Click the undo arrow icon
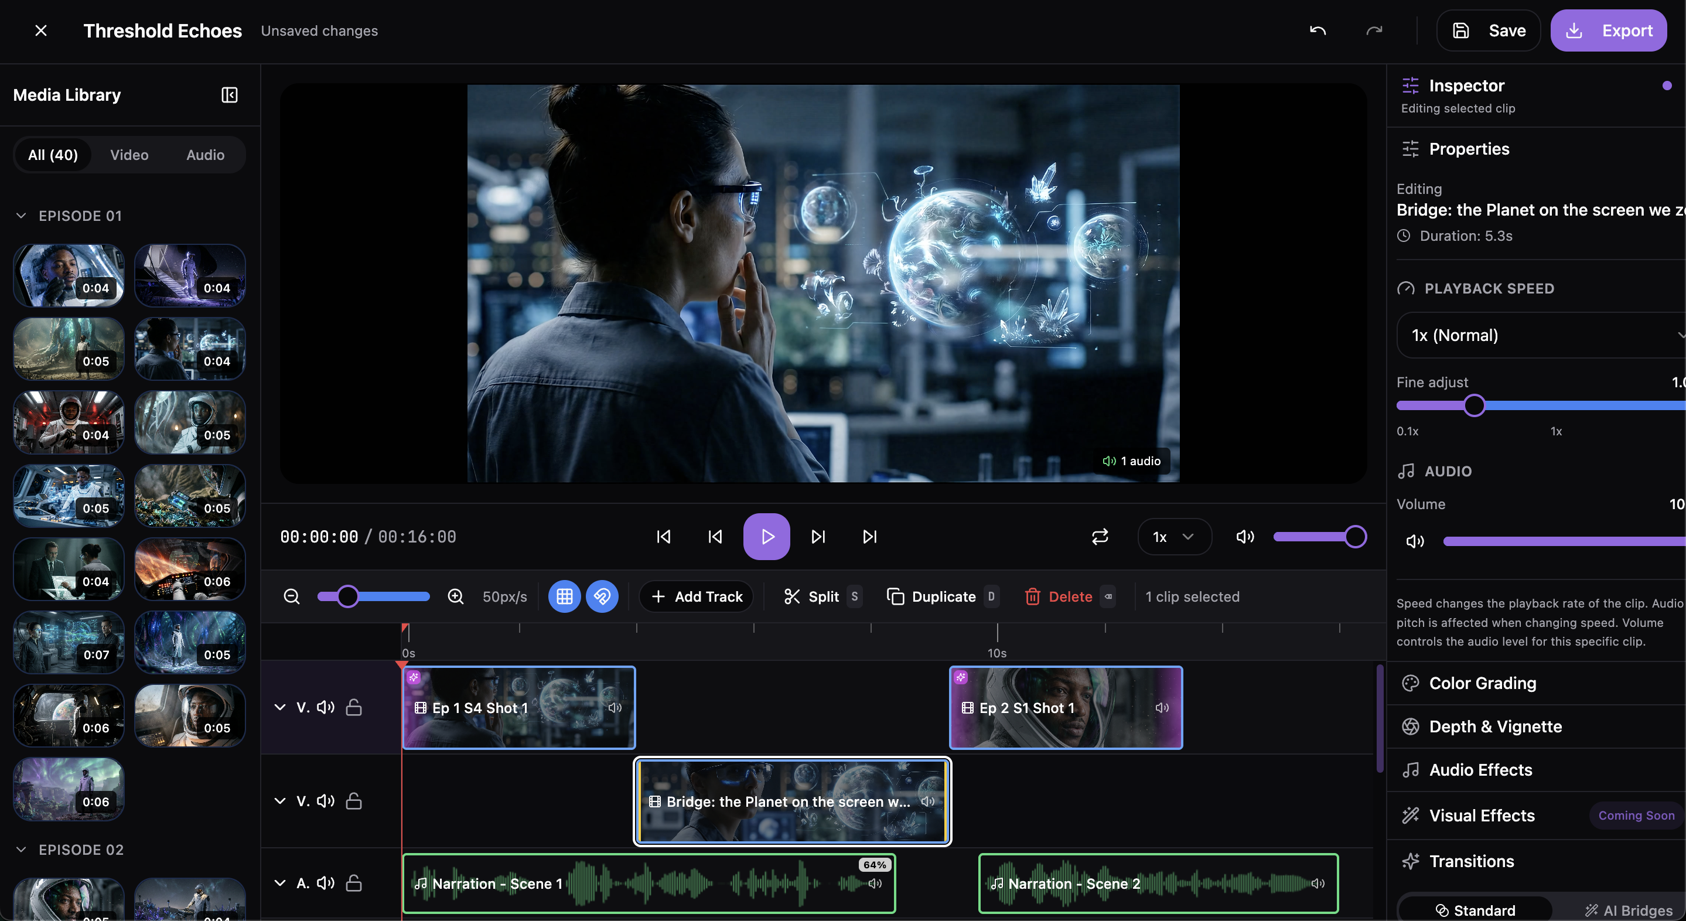The image size is (1686, 921). pos(1317,30)
